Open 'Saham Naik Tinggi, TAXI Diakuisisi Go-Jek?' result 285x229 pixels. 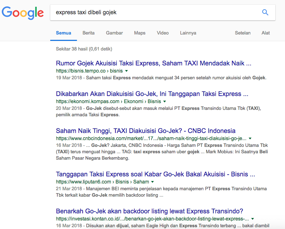(146, 131)
